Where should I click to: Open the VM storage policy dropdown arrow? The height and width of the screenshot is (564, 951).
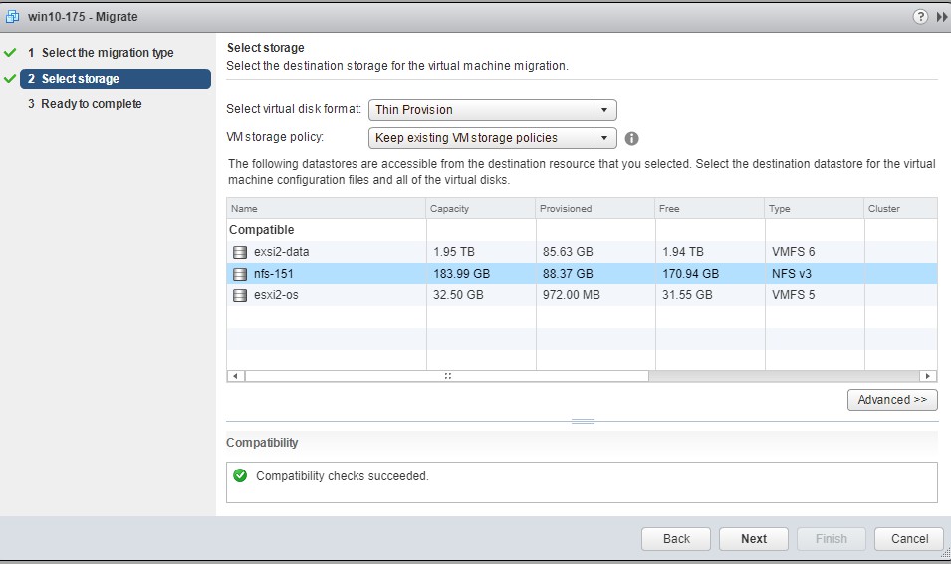coord(604,138)
